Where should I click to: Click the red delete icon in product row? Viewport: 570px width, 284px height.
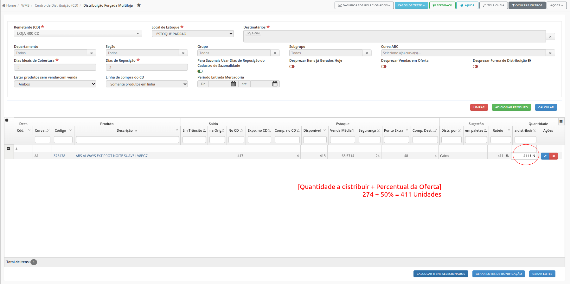coord(554,156)
